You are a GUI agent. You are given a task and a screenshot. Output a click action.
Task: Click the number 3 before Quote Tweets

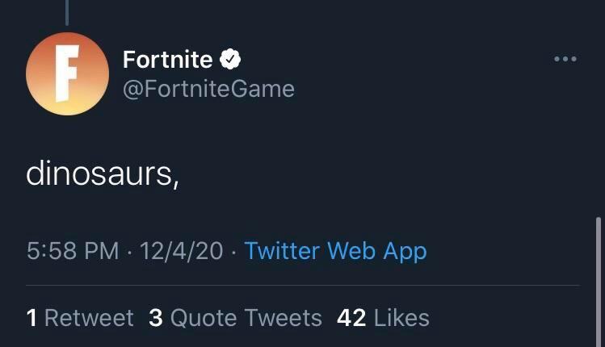(156, 318)
